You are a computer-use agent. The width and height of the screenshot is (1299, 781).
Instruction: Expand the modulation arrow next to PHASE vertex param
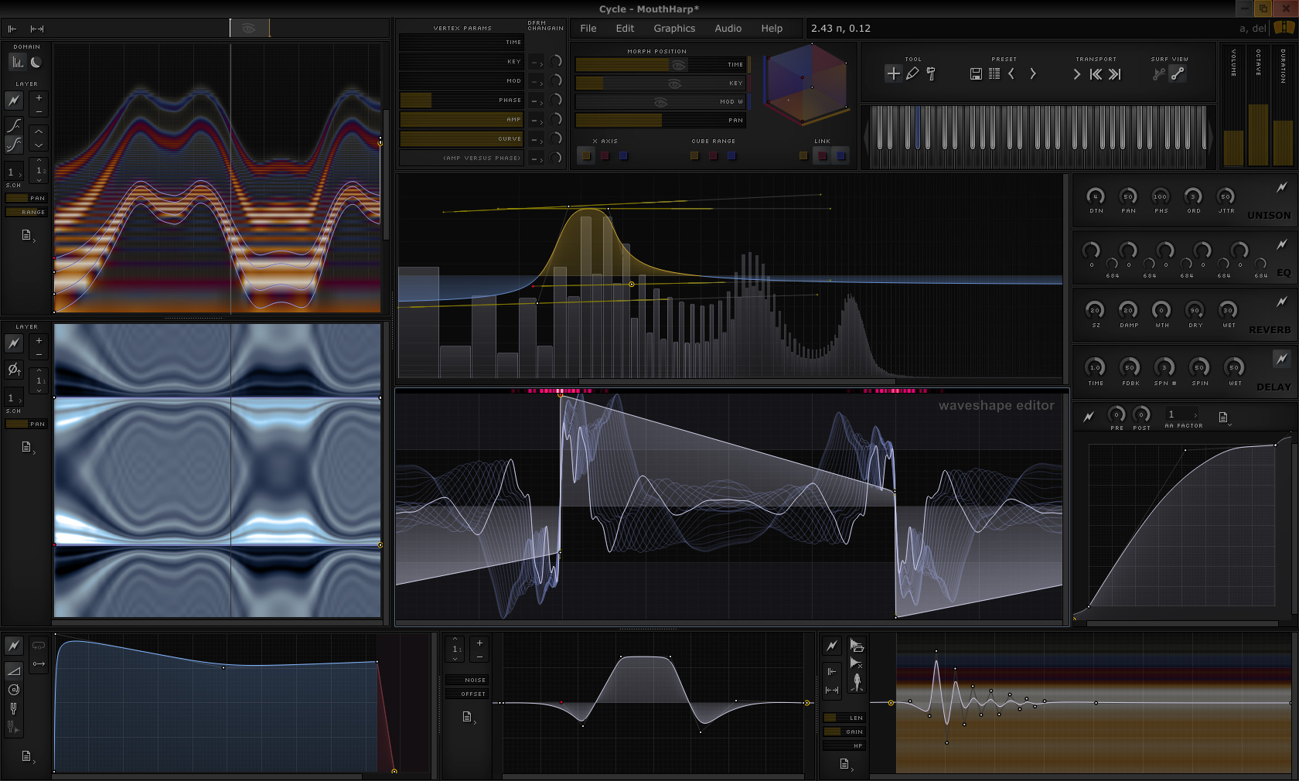pos(539,101)
